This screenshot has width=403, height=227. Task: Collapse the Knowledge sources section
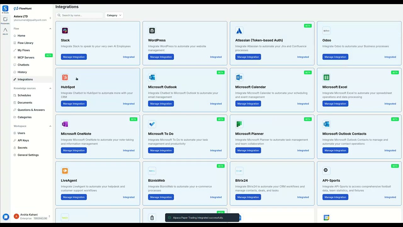[50, 88]
